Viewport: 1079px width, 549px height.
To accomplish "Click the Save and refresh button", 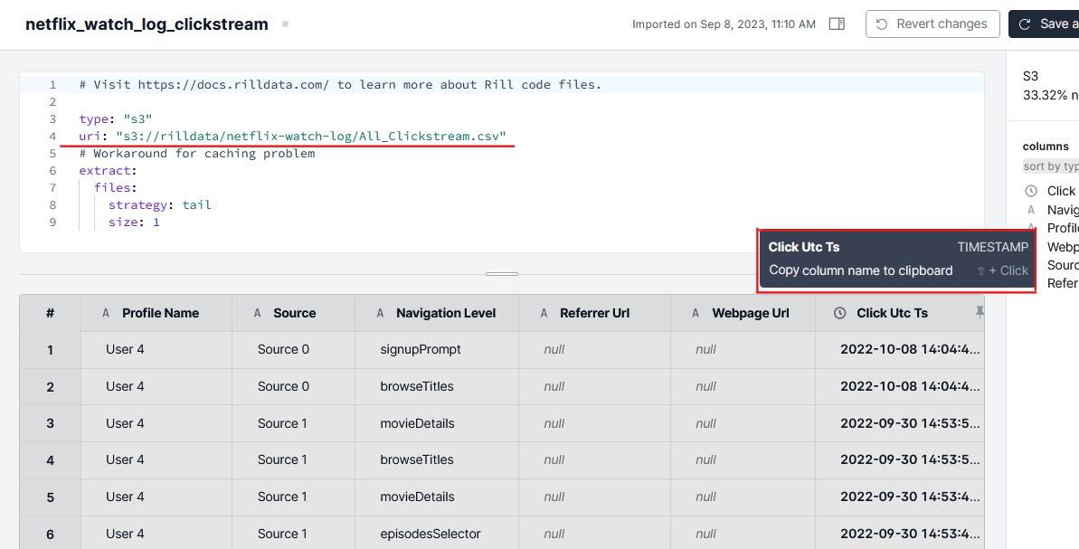I will click(1044, 24).
